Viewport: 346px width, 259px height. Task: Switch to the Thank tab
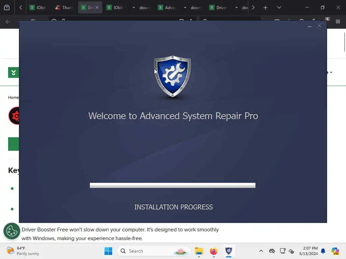click(x=64, y=8)
